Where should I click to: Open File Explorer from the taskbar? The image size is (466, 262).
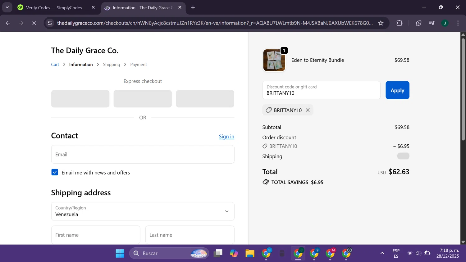click(250, 254)
